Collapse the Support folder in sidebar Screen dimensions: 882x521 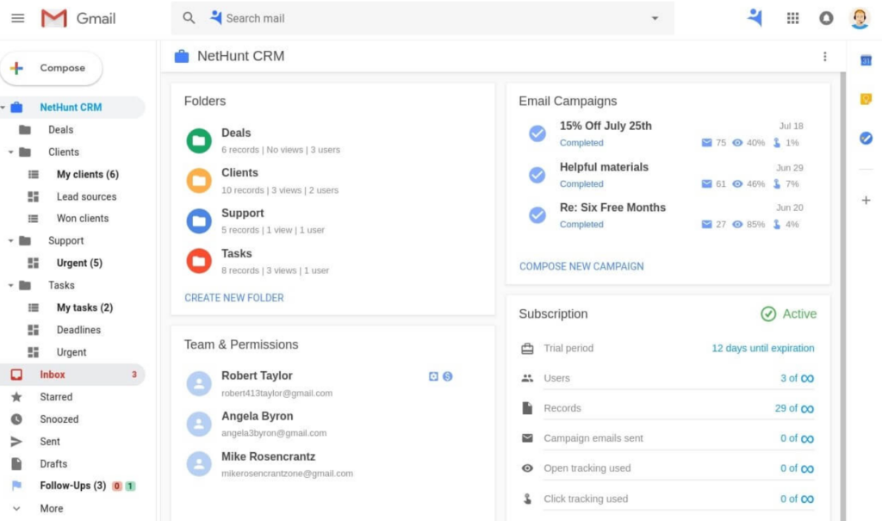10,240
